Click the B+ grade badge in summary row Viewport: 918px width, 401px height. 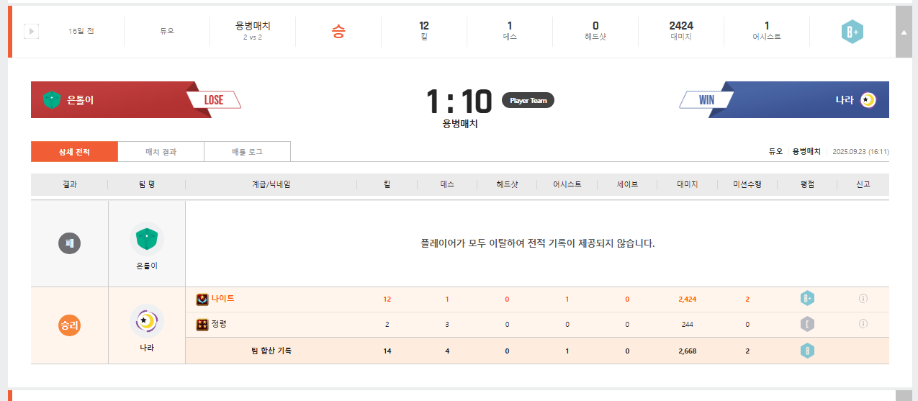(852, 32)
